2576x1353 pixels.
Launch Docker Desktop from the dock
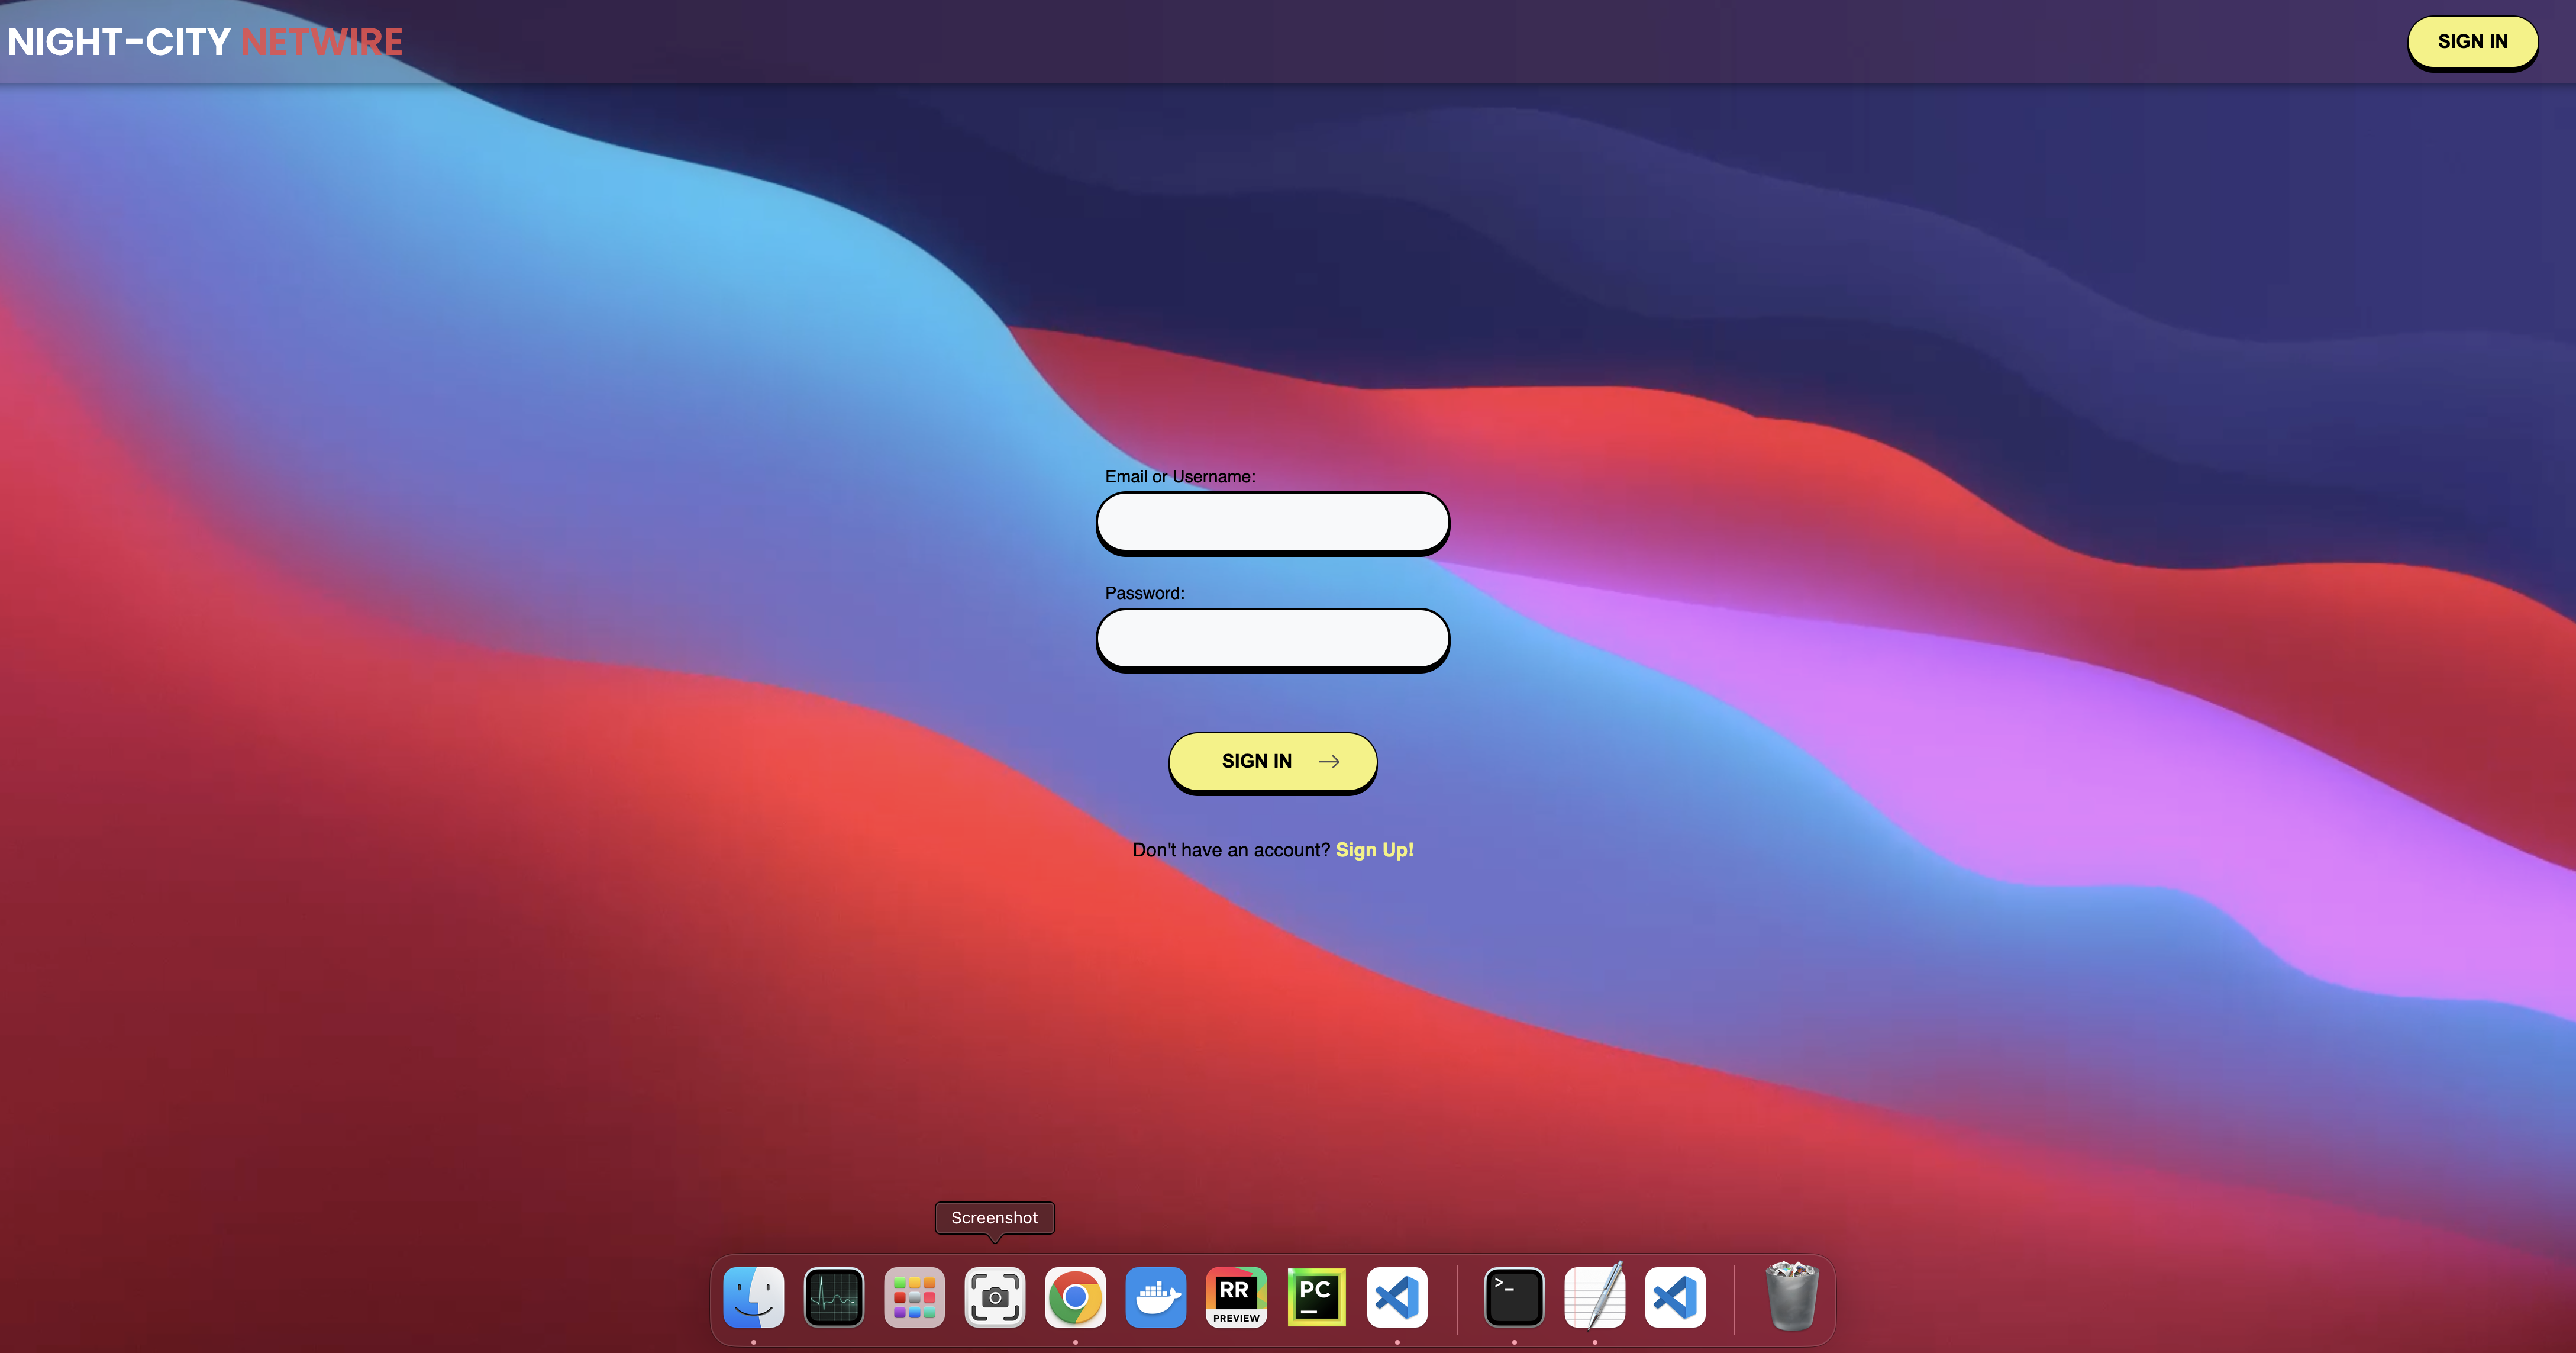(x=1156, y=1297)
